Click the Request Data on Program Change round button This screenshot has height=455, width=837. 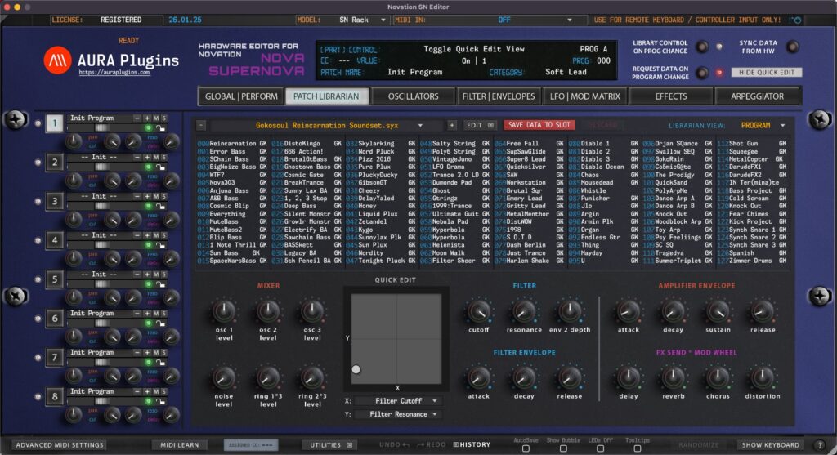[702, 73]
